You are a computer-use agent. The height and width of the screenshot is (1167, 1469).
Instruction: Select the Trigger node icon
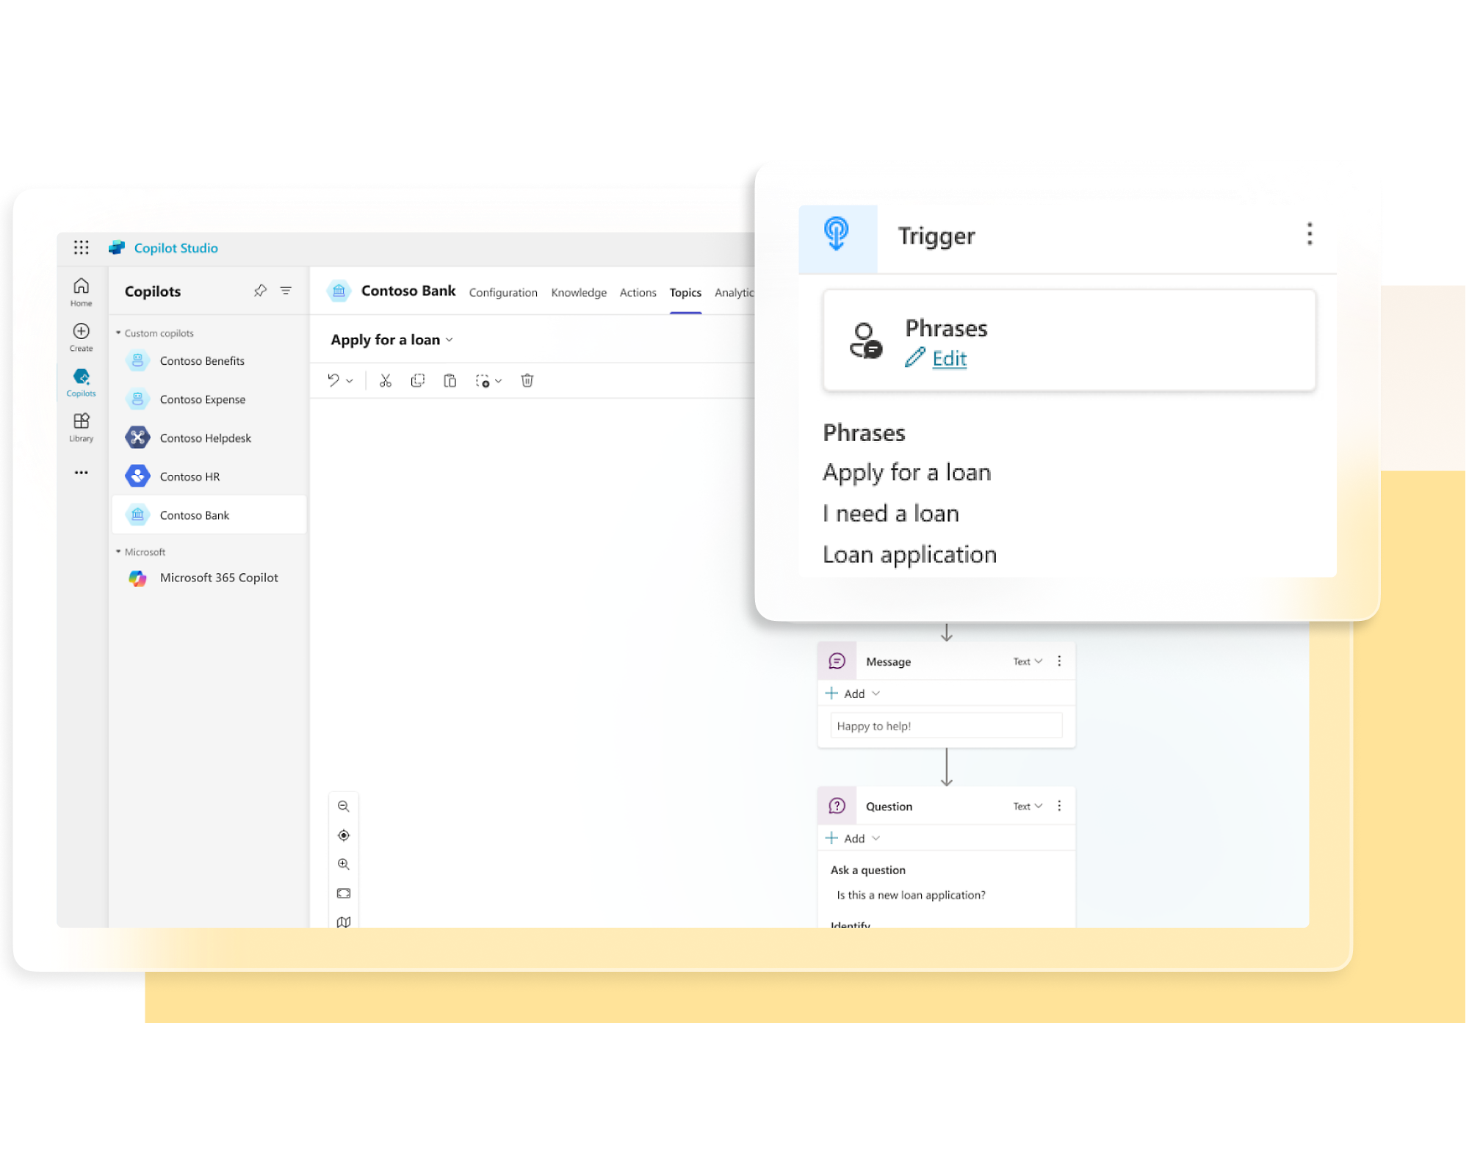click(836, 233)
